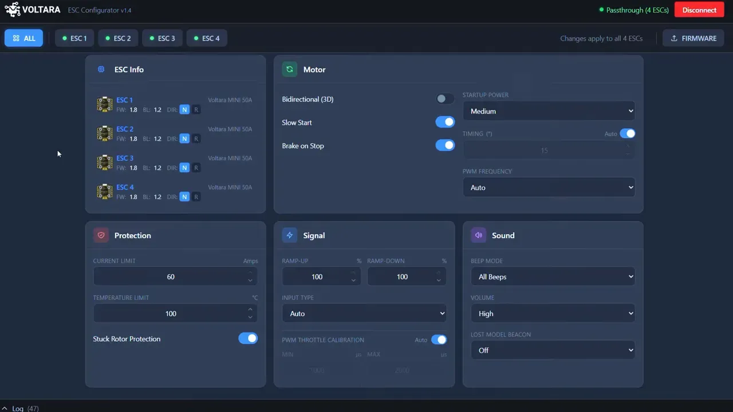Expand the Log panel
The height and width of the screenshot is (412, 733).
point(21,409)
